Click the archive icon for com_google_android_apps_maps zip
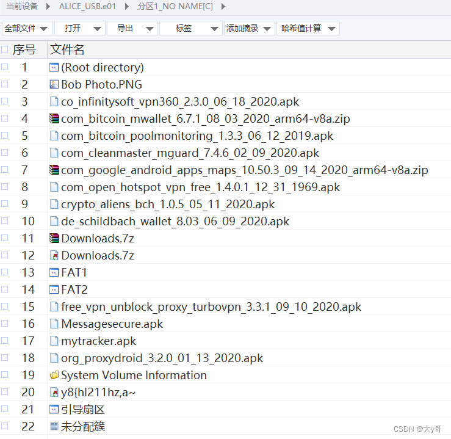This screenshot has height=439, width=451. coord(54,170)
